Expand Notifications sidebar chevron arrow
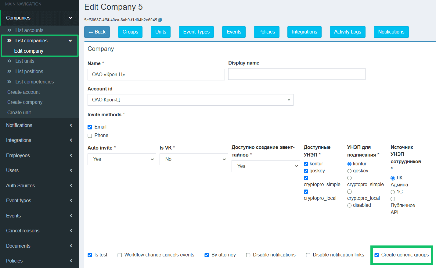This screenshot has width=436, height=268. (x=71, y=125)
